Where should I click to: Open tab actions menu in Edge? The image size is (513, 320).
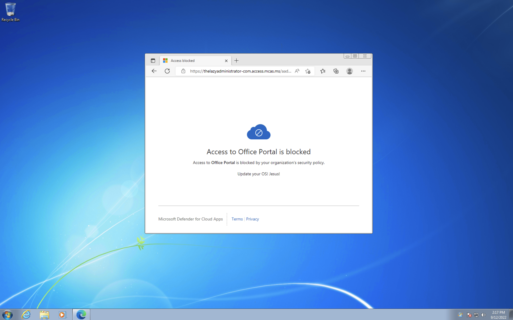pyautogui.click(x=153, y=61)
